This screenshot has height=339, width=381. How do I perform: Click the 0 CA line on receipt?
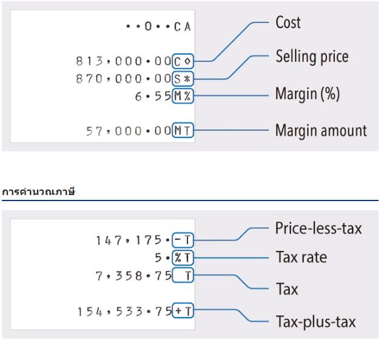click(158, 26)
